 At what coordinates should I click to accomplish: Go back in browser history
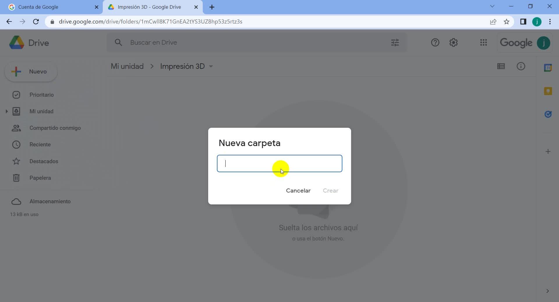click(9, 21)
